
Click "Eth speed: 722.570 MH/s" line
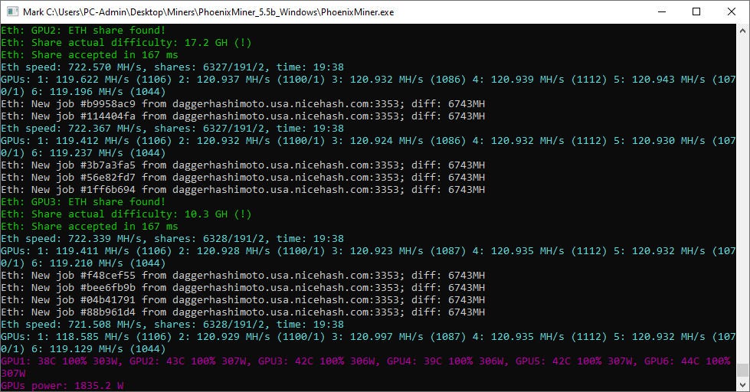pos(172,67)
